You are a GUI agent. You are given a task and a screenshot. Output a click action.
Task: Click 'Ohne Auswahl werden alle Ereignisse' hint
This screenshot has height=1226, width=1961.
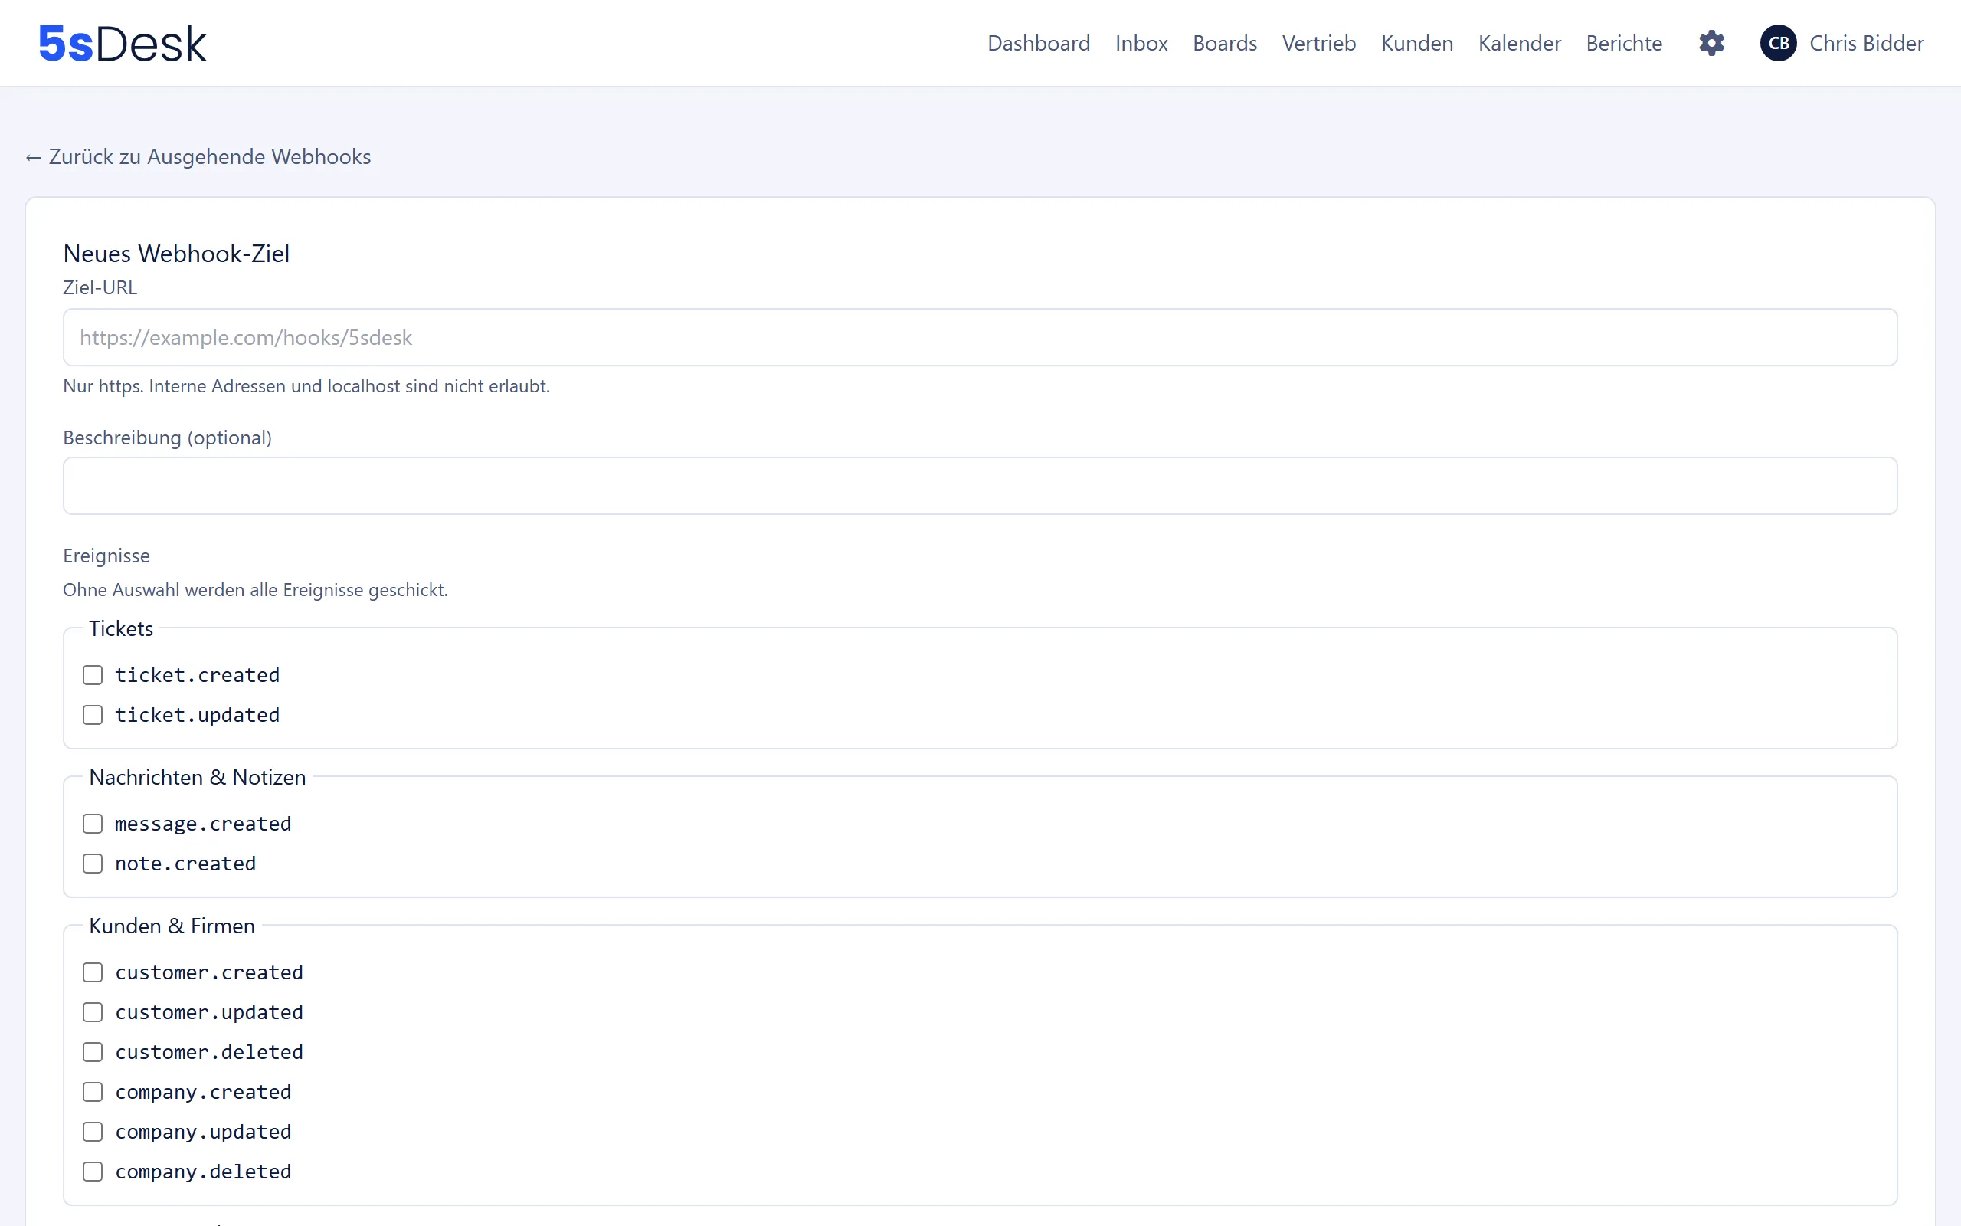coord(255,589)
